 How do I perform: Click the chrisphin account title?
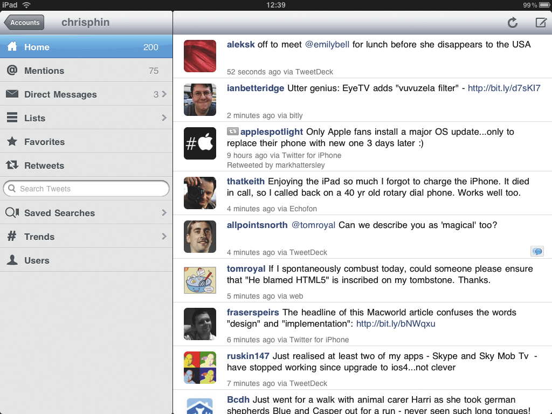(86, 22)
